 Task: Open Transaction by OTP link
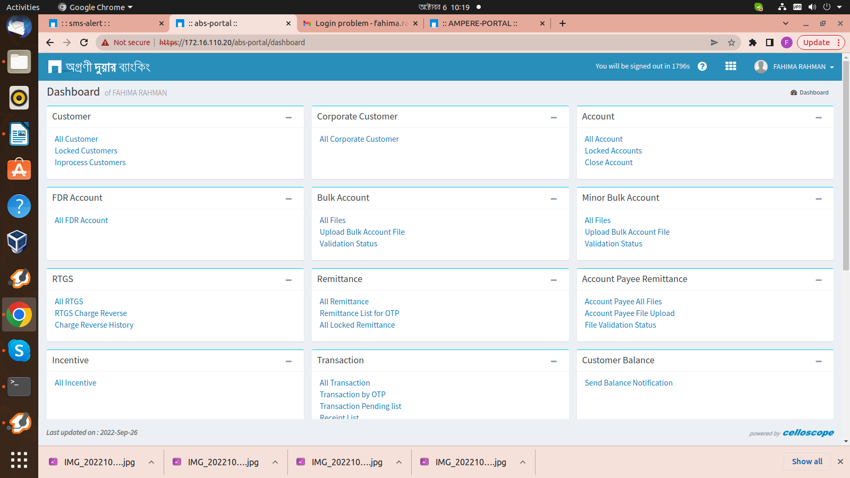pyautogui.click(x=353, y=395)
